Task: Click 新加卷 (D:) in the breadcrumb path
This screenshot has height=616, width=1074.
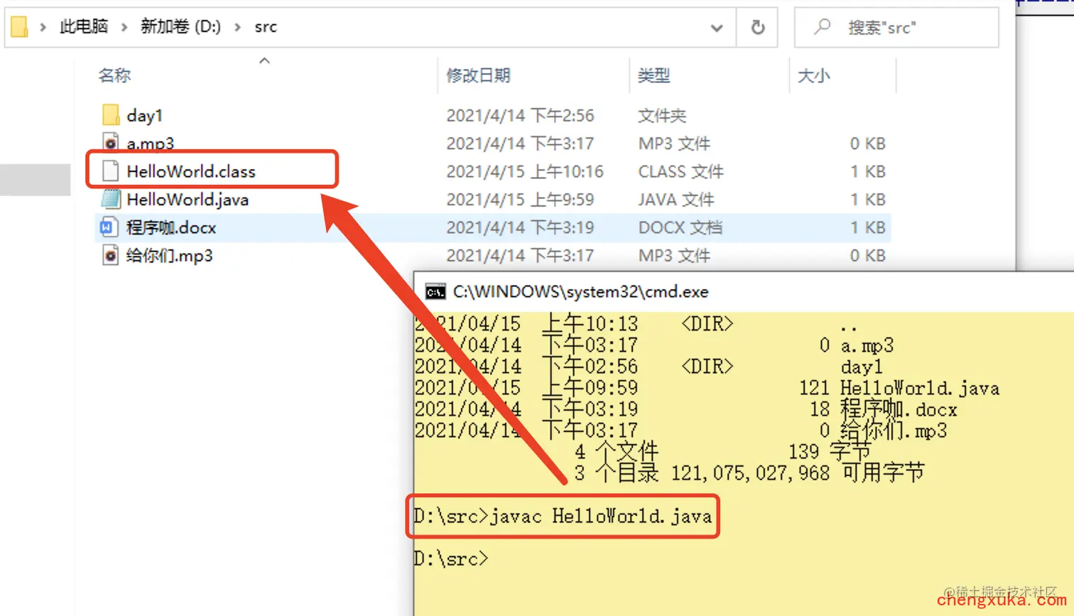Action: (180, 27)
